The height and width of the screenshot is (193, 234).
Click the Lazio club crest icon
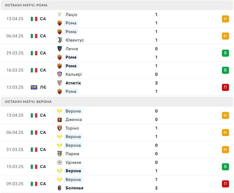[60, 15]
